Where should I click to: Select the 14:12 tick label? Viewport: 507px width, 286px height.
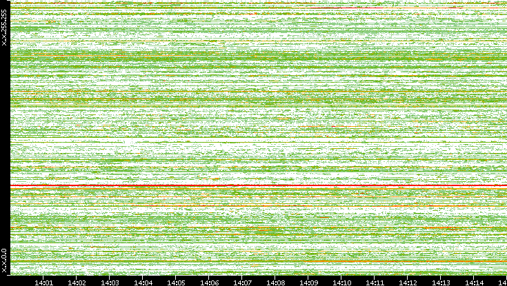pos(408,283)
